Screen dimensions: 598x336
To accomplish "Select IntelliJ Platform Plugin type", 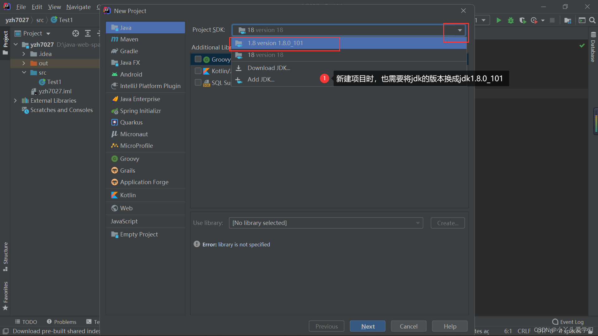I will pyautogui.click(x=145, y=86).
